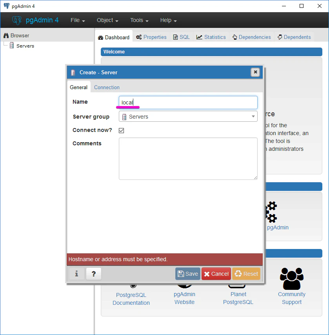Open the Dependents tab
Image resolution: width=329 pixels, height=335 pixels.
click(x=294, y=37)
